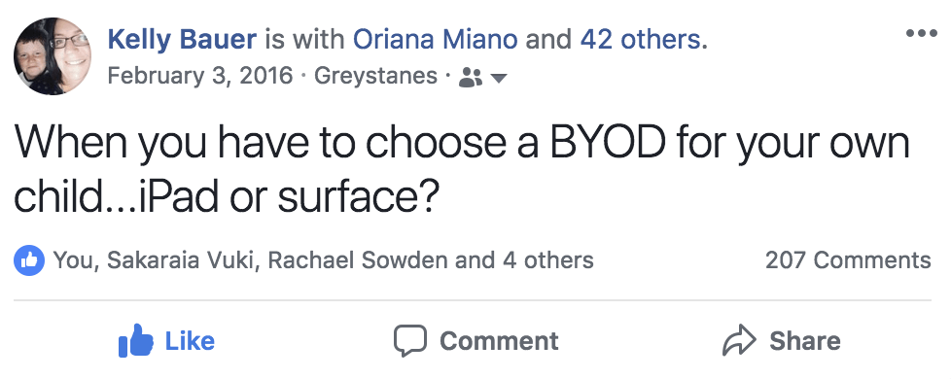Open Kelly Bauer's profile picture
The image size is (951, 379).
53,56
